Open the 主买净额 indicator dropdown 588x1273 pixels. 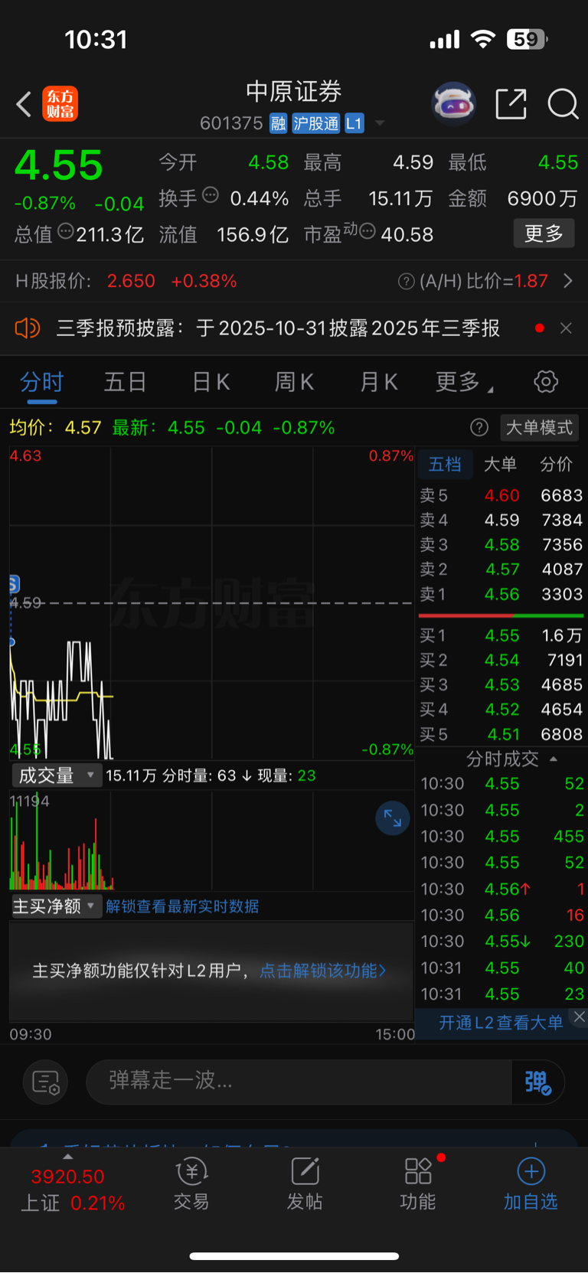[56, 906]
